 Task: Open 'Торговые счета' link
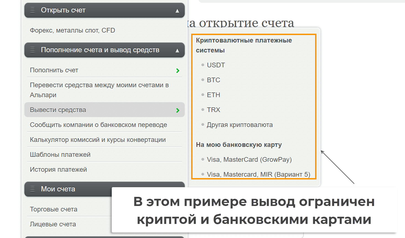[53, 209]
